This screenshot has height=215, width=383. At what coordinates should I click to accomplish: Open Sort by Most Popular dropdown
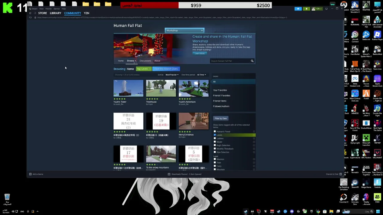[172, 75]
